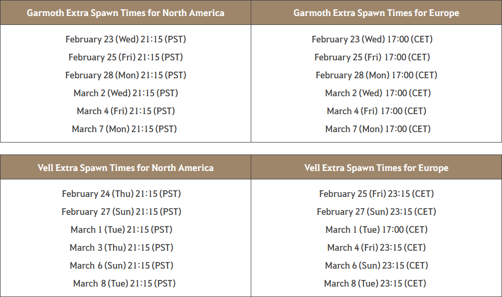
Task: Click the Vell North America spawn times header
Action: [126, 167]
